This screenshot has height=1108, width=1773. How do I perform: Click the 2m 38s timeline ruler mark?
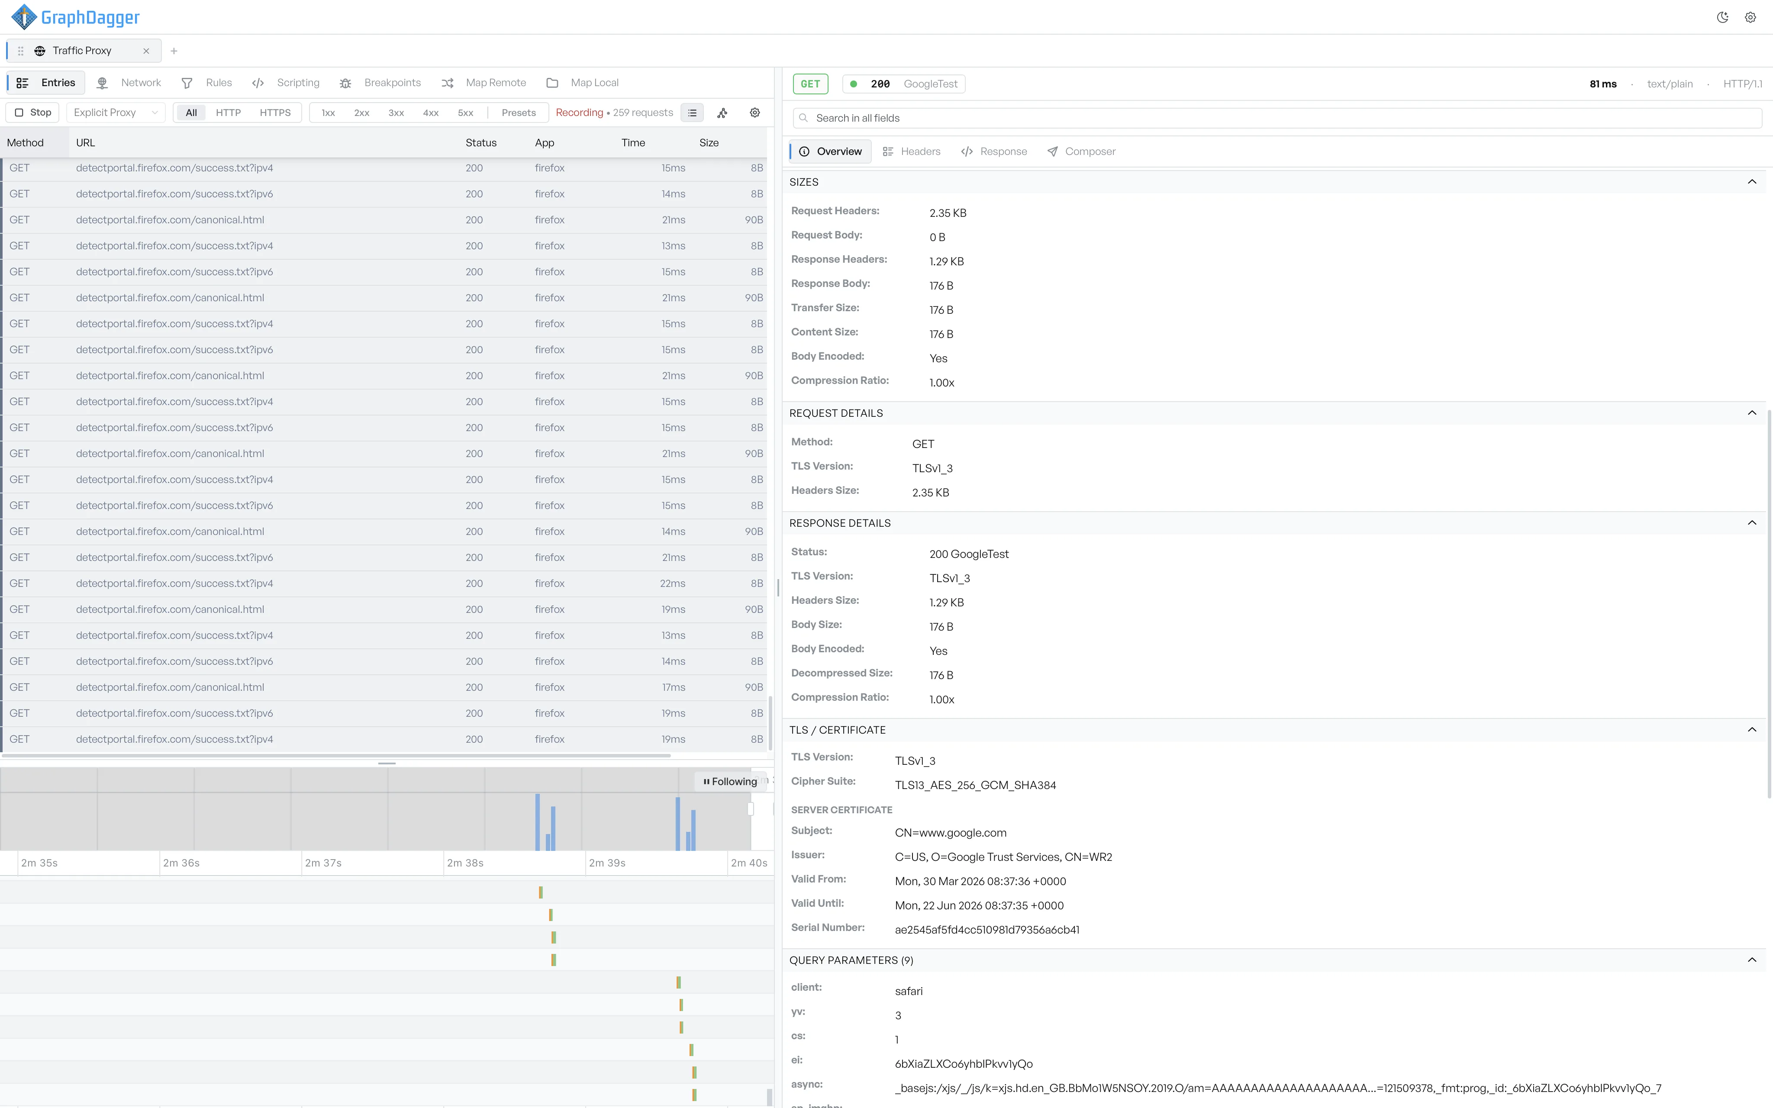pos(465,863)
